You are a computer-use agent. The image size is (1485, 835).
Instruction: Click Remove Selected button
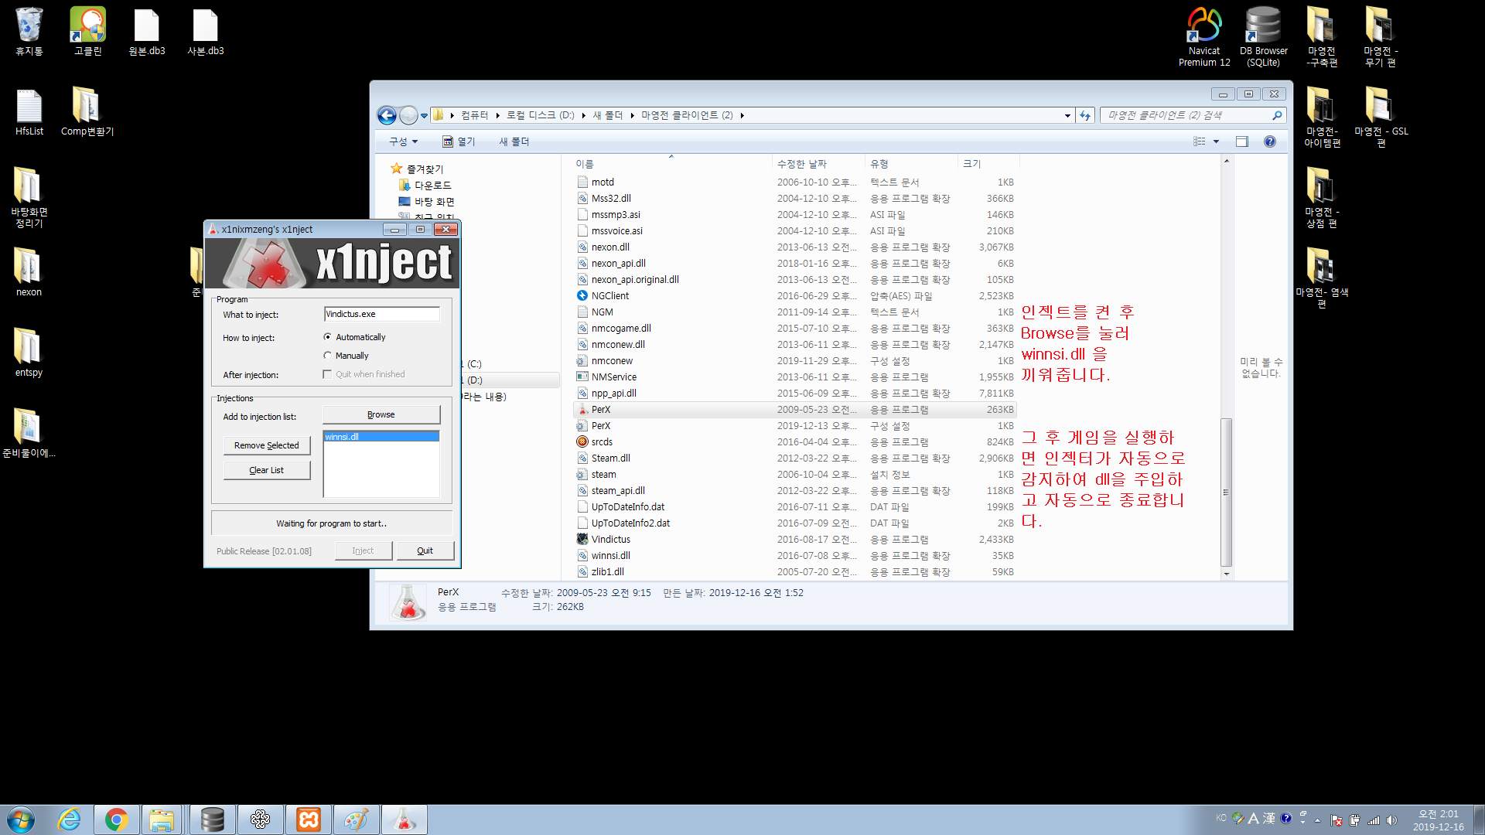(x=267, y=445)
